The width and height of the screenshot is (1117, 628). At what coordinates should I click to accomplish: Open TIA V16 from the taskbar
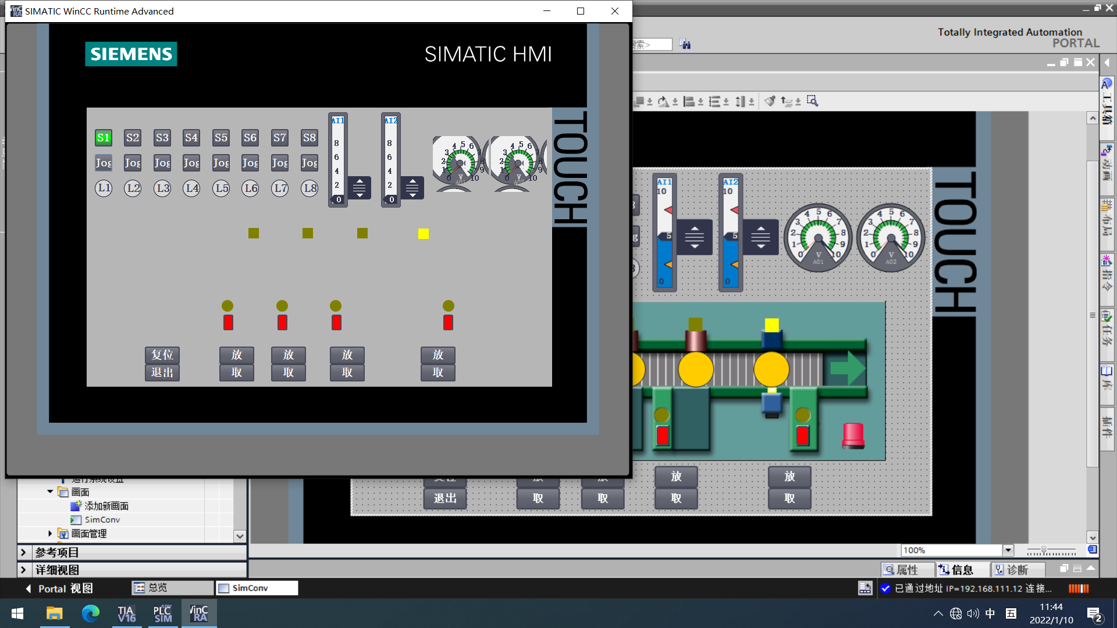click(126, 613)
